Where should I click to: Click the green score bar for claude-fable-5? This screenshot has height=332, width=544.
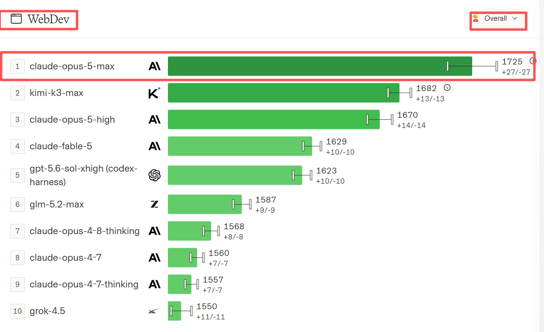[x=240, y=146]
